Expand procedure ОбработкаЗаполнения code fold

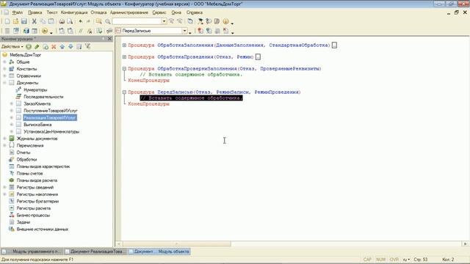[x=124, y=45]
